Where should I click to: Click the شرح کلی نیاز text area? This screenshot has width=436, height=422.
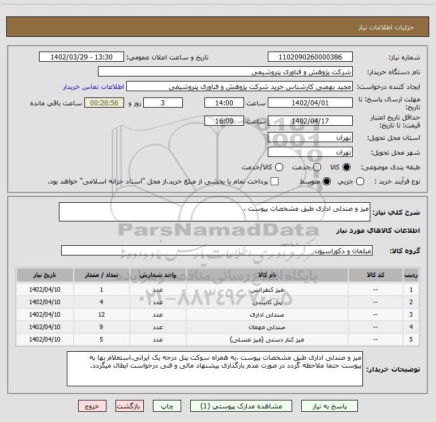[x=215, y=212]
